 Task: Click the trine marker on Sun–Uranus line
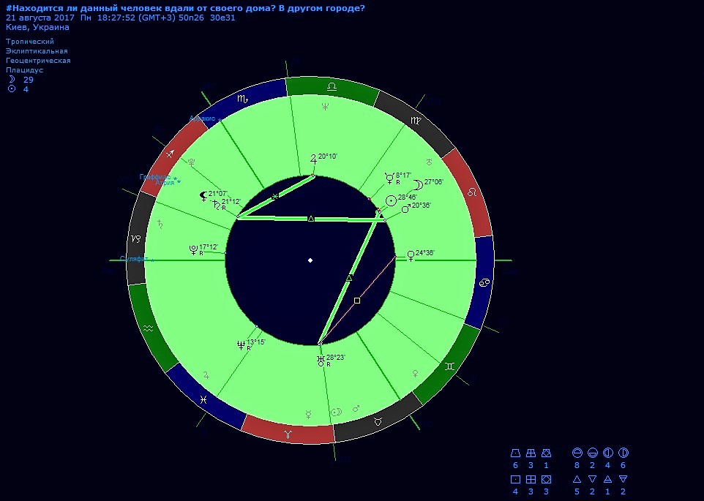pyautogui.click(x=349, y=279)
